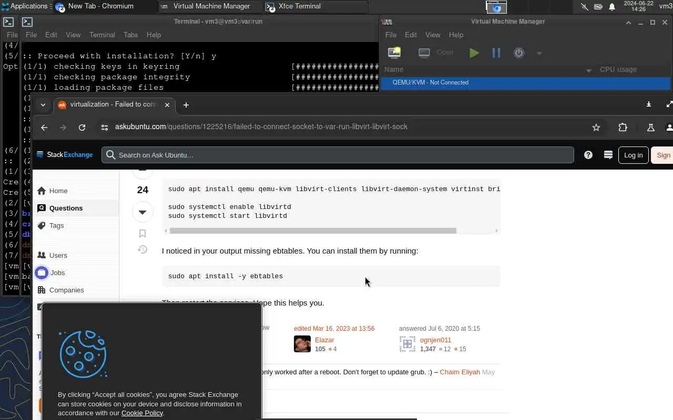This screenshot has width=673, height=420.
Task: Open the Stack Exchange help question-mark icon
Action: coord(588,155)
